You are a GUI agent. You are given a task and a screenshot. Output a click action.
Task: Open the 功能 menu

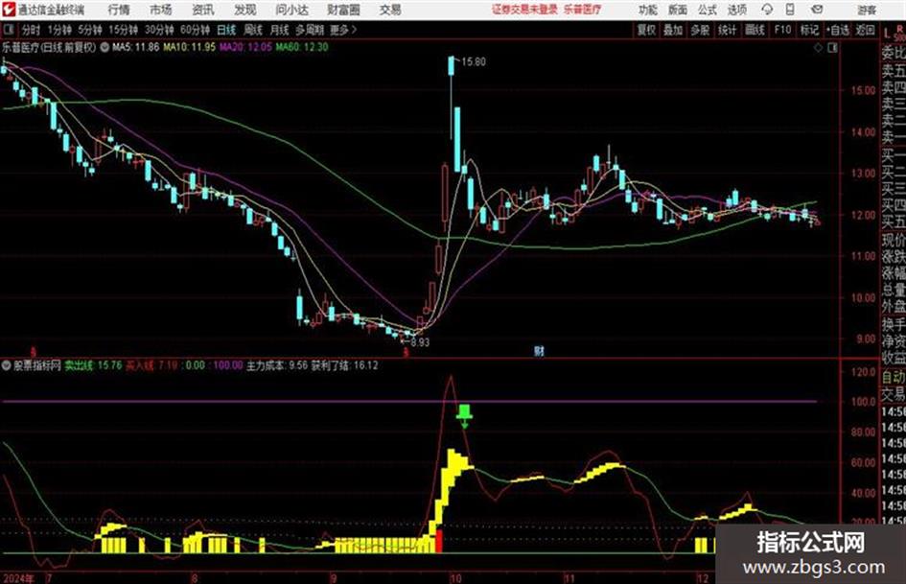(648, 10)
